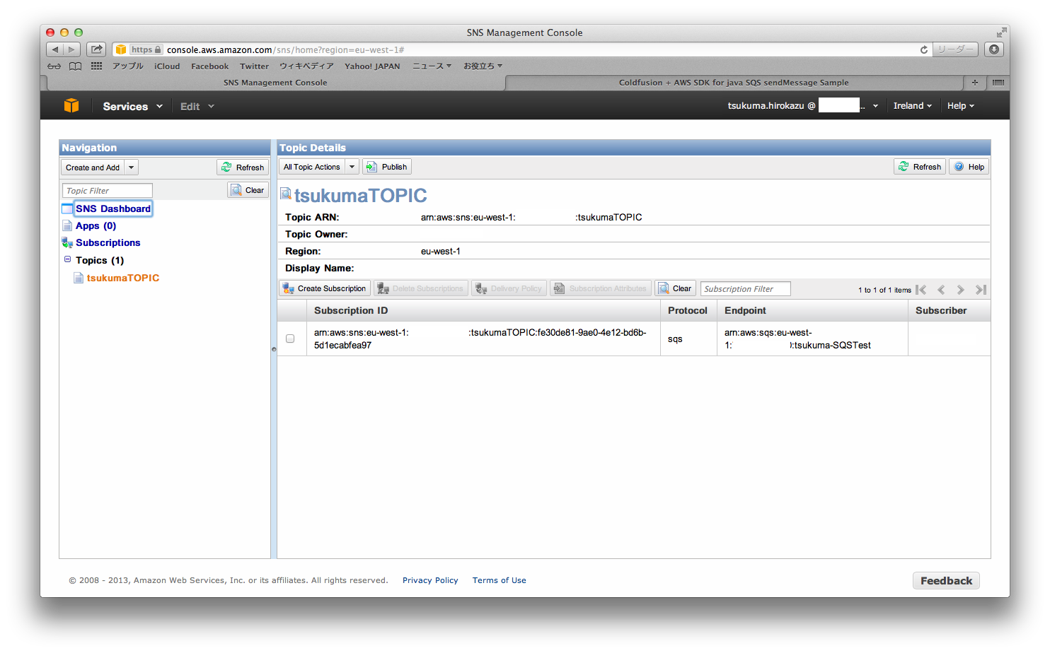This screenshot has width=1050, height=653.
Task: Clear the Subscription Filter
Action: [674, 288]
